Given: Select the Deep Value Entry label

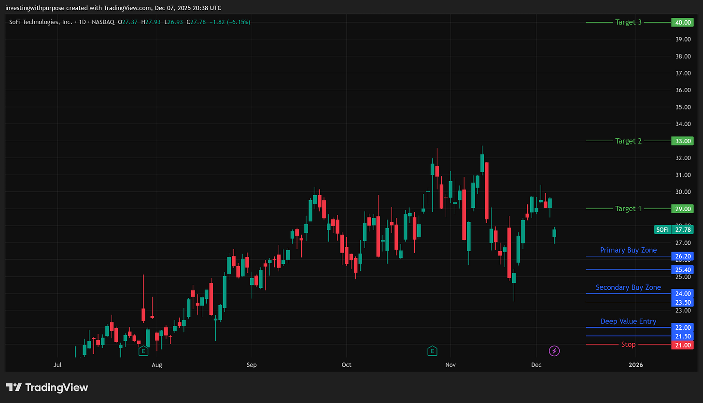Looking at the screenshot, I should coord(628,321).
